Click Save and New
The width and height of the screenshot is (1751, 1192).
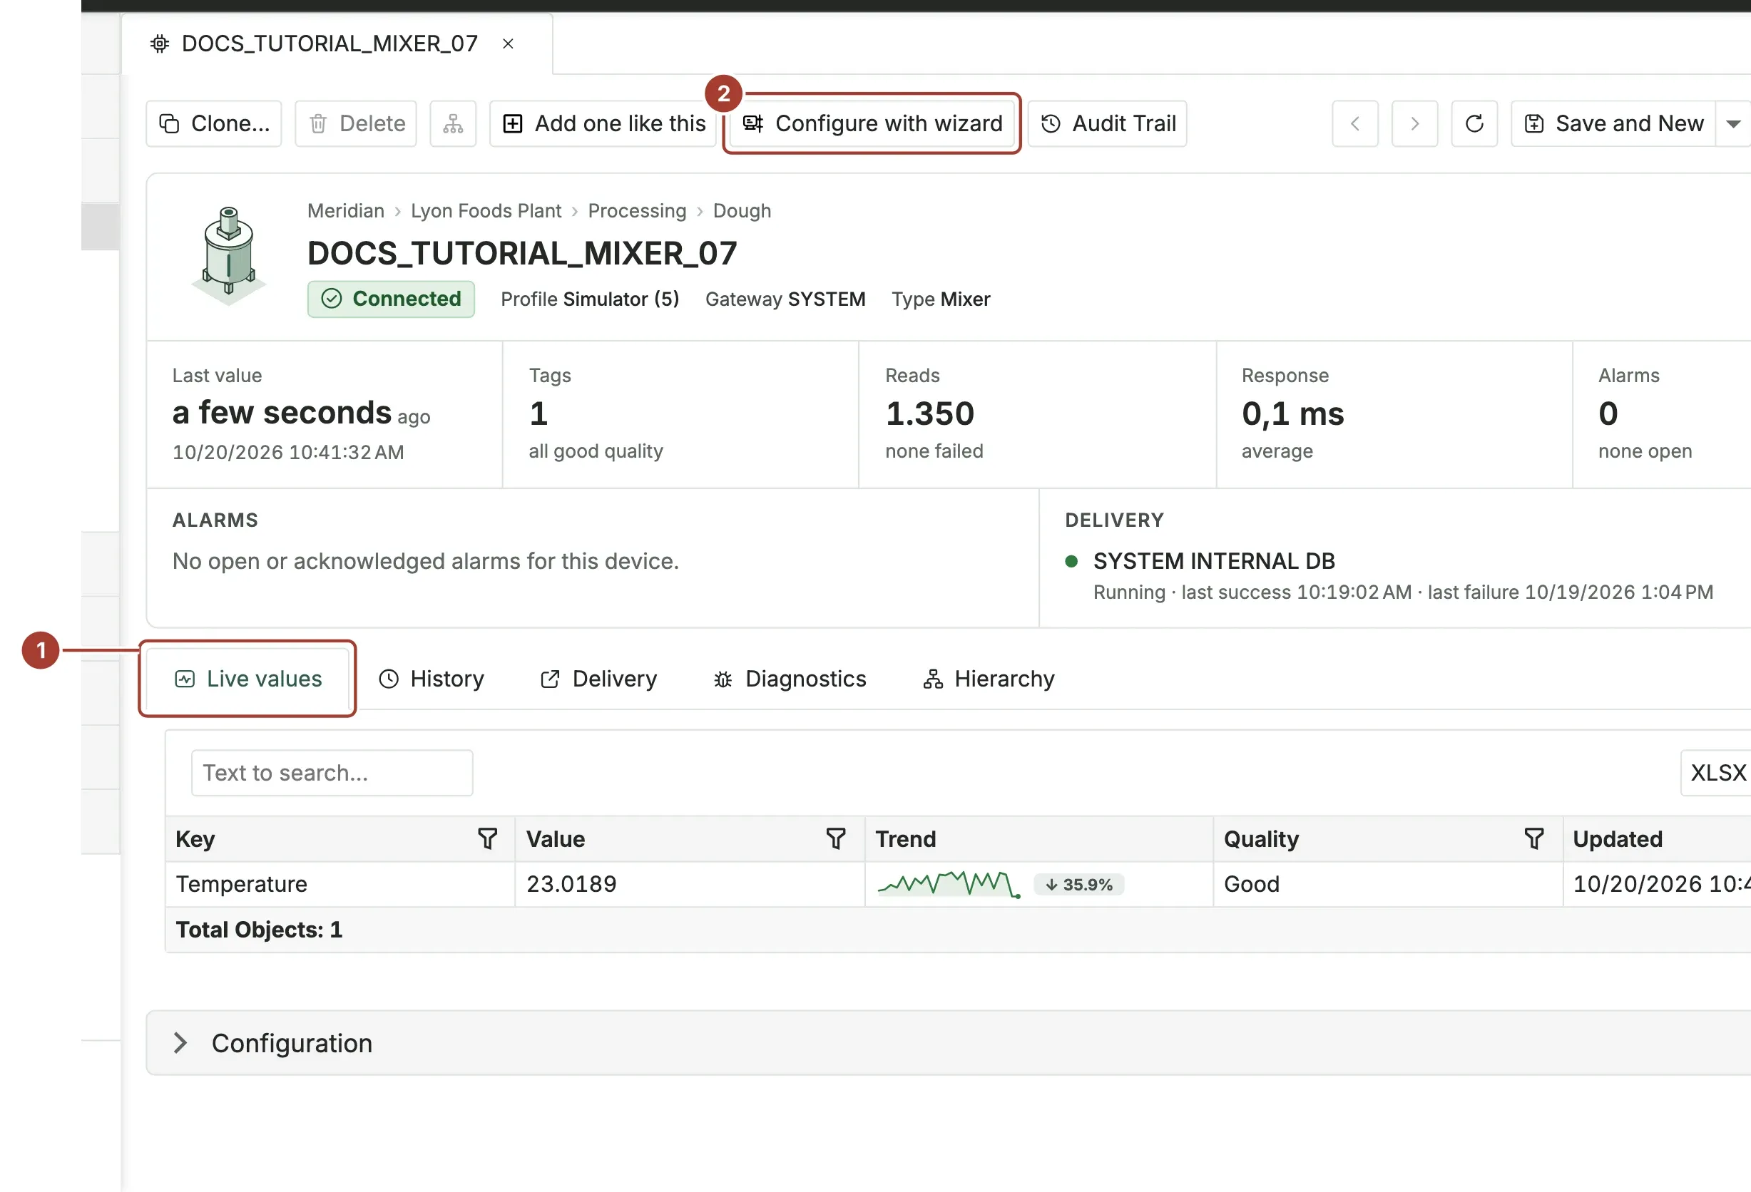pos(1613,123)
